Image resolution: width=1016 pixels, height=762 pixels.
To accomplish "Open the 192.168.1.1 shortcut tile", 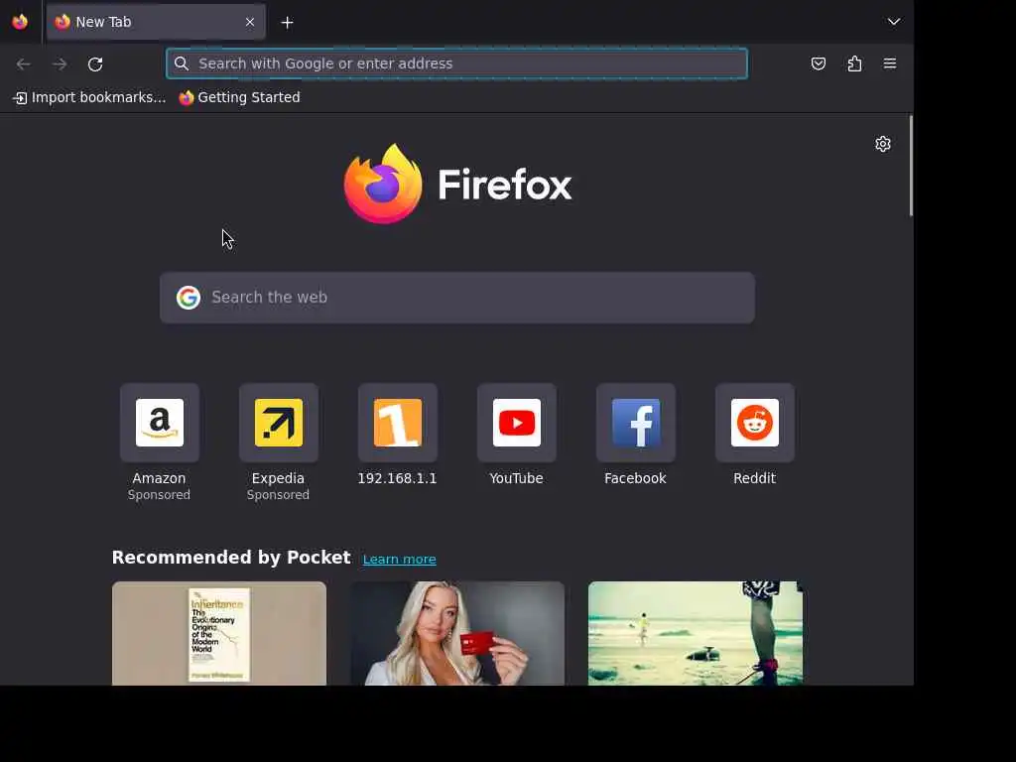I will [398, 423].
